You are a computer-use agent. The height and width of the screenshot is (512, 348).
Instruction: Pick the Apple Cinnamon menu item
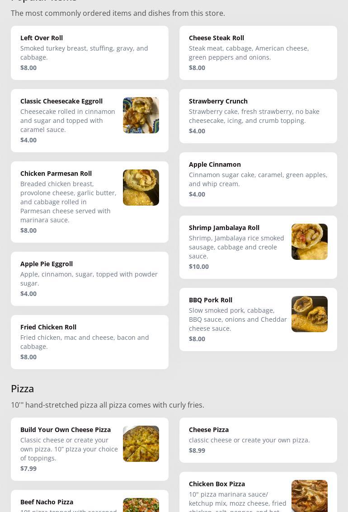pos(258,179)
